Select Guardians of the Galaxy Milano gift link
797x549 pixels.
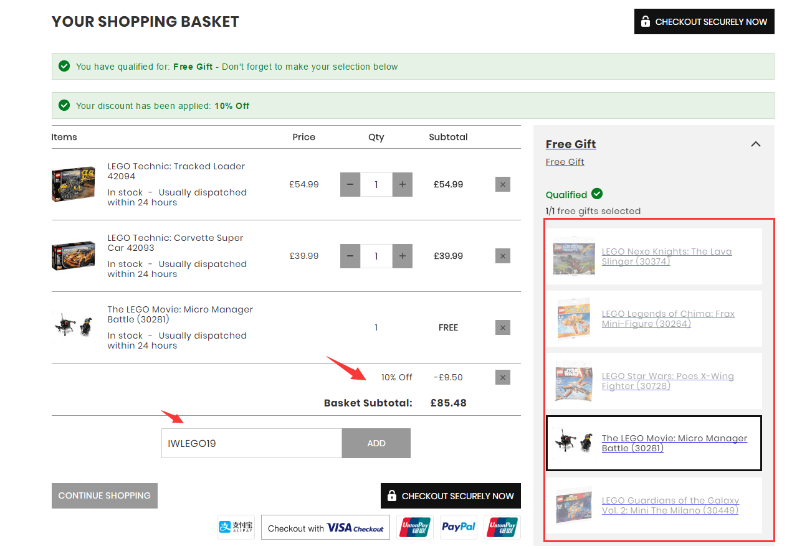click(671, 505)
